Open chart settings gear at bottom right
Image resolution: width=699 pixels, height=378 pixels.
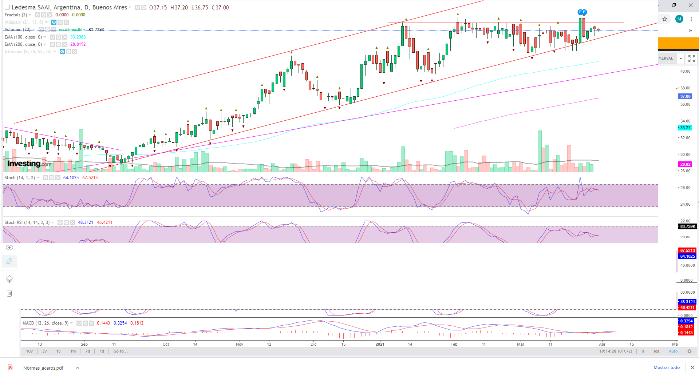coord(689,351)
